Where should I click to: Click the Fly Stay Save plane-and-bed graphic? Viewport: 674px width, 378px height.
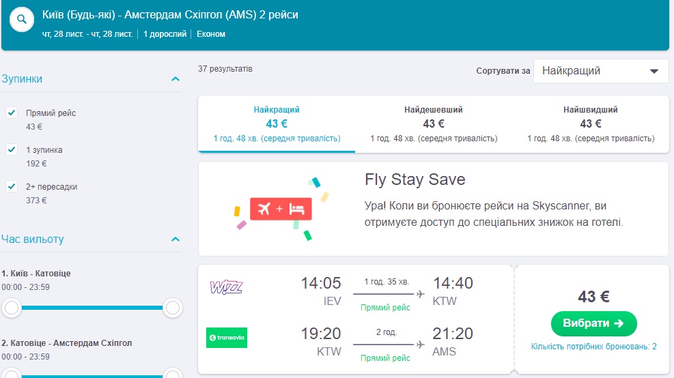coord(281,209)
